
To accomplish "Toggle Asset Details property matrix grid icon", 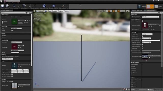I will click(x=28, y=13).
